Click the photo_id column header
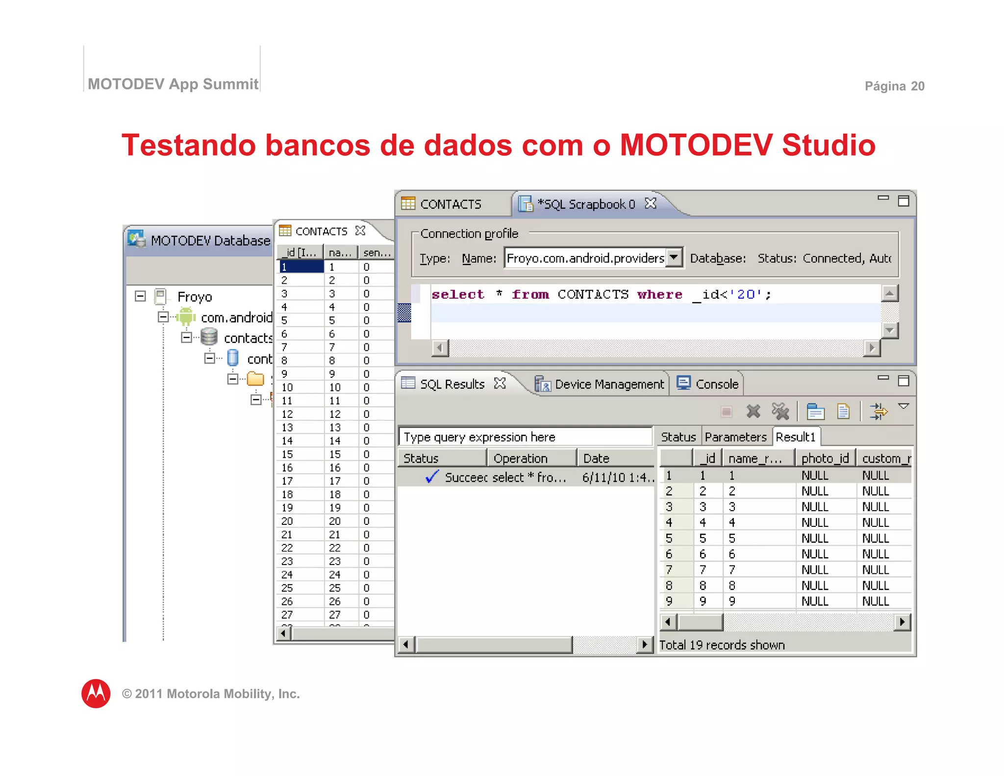1004x776 pixels. [825, 458]
